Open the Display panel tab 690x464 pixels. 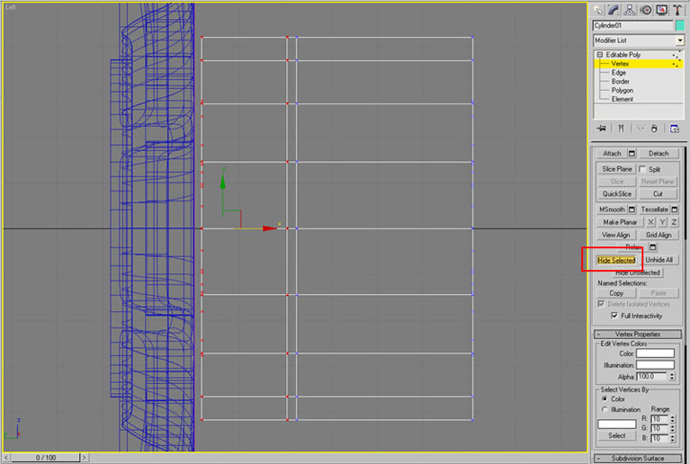tap(661, 10)
